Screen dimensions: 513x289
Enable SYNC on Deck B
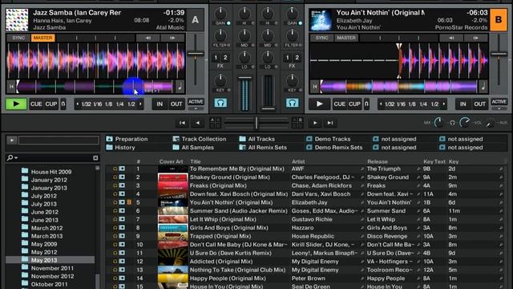click(x=321, y=38)
